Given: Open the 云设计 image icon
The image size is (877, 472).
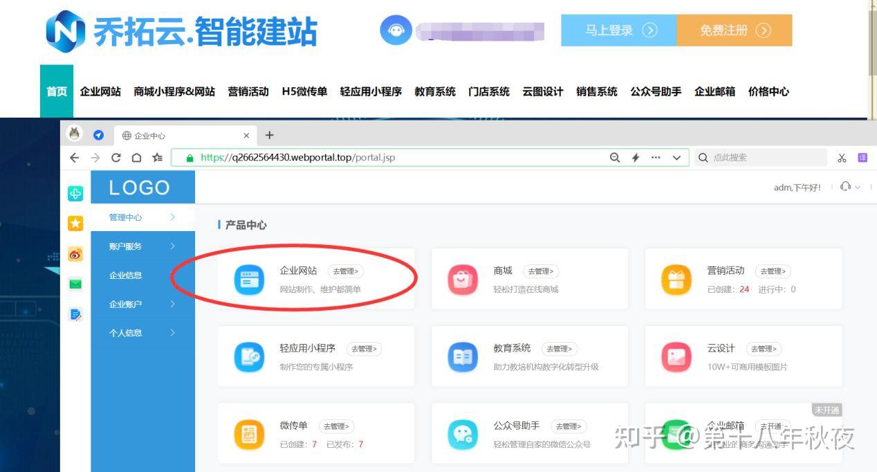Looking at the screenshot, I should click(676, 357).
